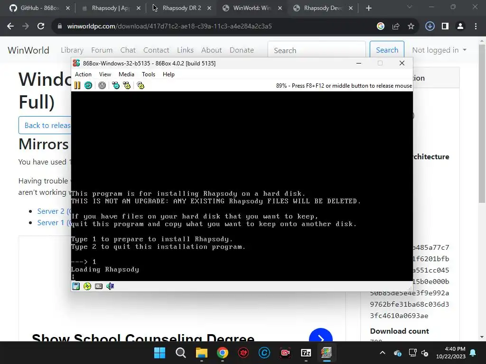Open the 86Box Tools menu
486x364 pixels.
tap(149, 74)
